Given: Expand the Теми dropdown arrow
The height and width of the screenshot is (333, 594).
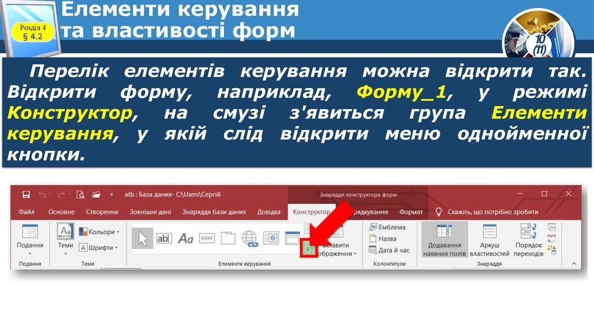Looking at the screenshot, I should coord(65,254).
